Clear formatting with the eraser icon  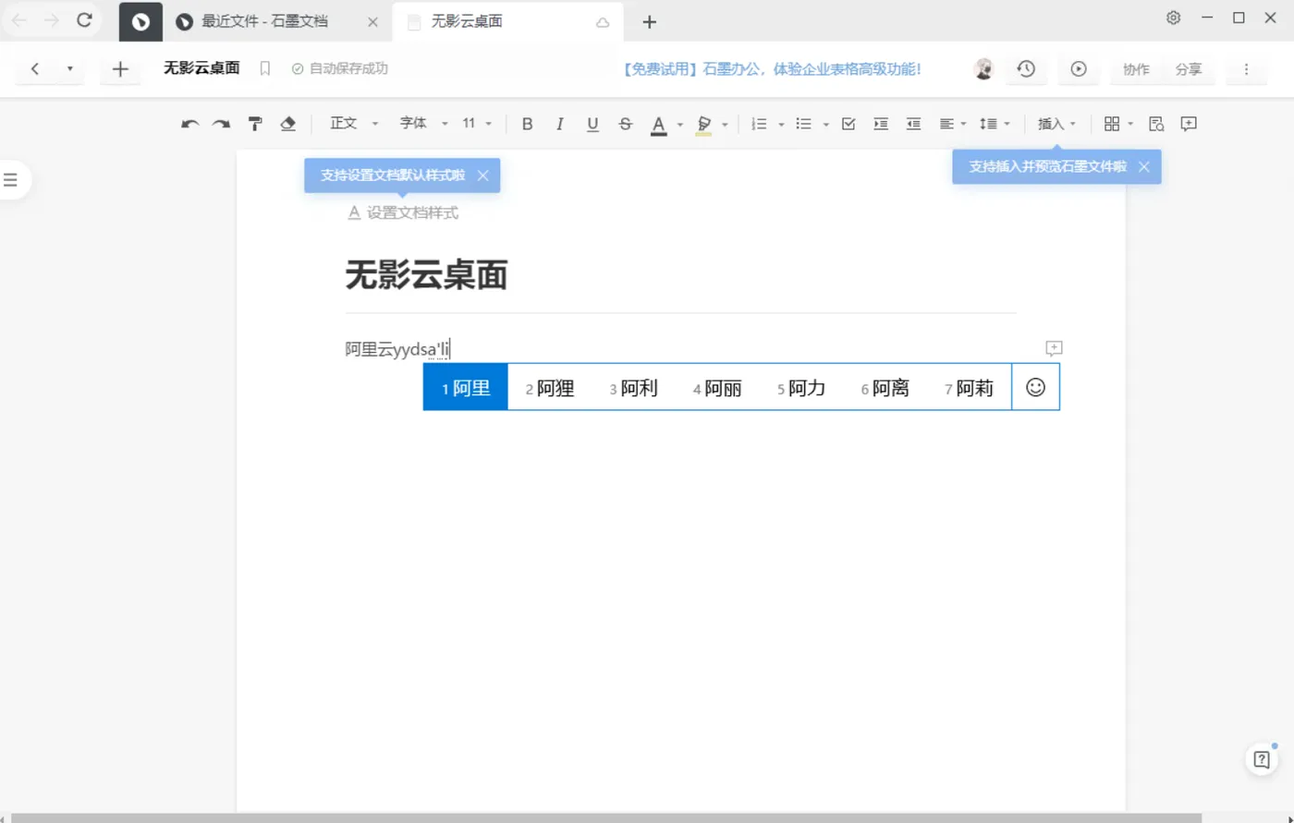click(287, 124)
